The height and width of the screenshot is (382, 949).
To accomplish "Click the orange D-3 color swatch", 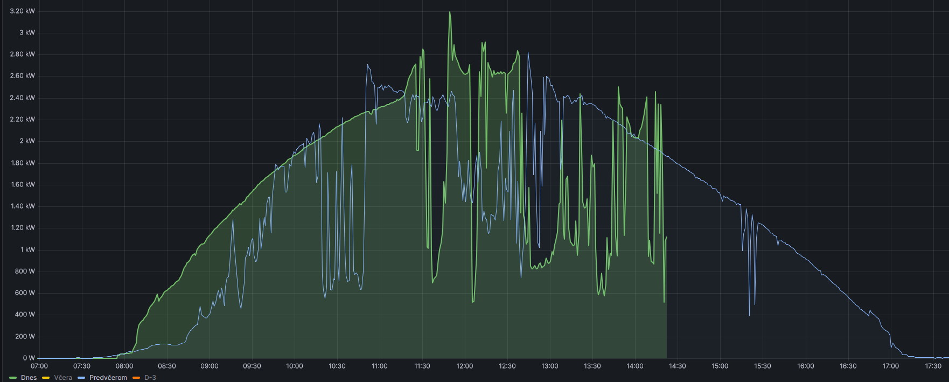I will pyautogui.click(x=136, y=378).
